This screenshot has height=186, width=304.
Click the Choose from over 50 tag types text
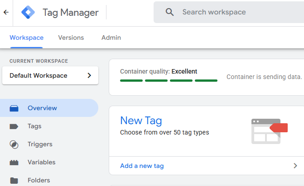point(164,132)
